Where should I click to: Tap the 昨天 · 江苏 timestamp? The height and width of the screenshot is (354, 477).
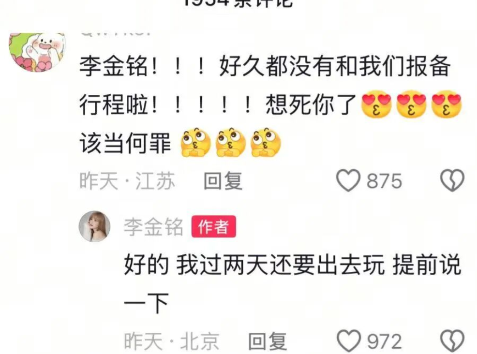point(127,181)
